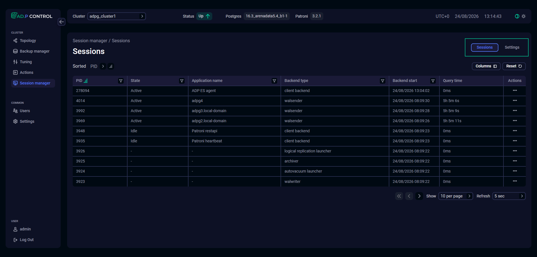This screenshot has height=257, width=537.
Task: Select the ADP ES agent application cell
Action: click(234, 91)
